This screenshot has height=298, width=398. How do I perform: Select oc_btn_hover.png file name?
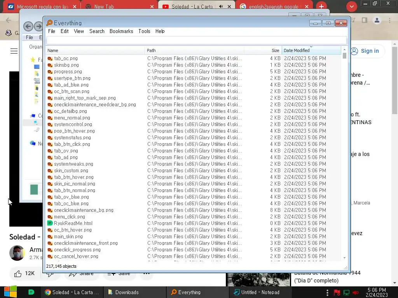coord(73,230)
